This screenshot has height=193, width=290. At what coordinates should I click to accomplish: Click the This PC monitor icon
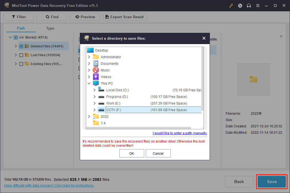pyautogui.click(x=96, y=84)
